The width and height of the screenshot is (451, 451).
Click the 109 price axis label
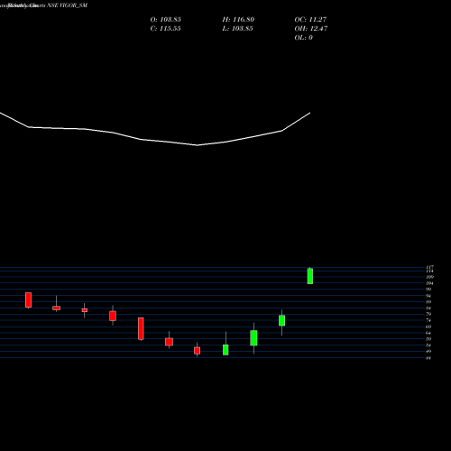tap(429, 277)
